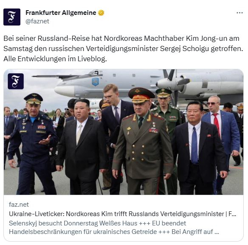Select the word Liveblog in the tweet

(x=92, y=59)
